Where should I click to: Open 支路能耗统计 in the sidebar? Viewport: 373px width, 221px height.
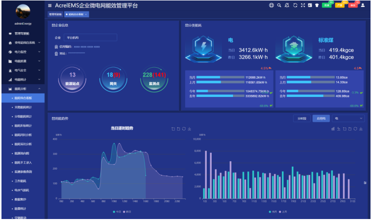coord(23,107)
